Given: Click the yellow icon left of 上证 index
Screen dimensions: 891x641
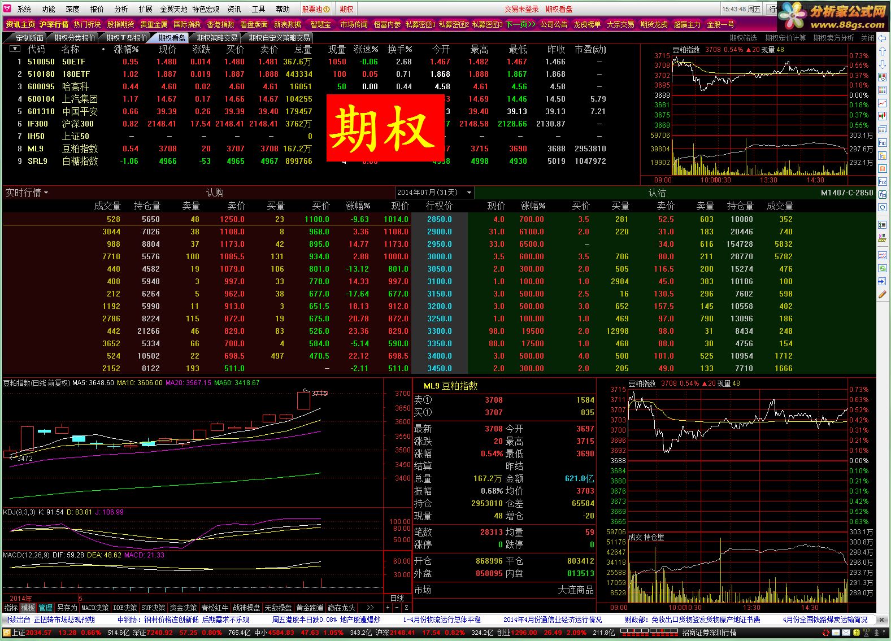Looking at the screenshot, I should click(x=6, y=633).
